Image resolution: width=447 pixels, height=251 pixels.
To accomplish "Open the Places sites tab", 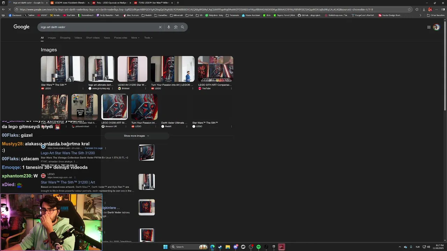I will click(120, 38).
